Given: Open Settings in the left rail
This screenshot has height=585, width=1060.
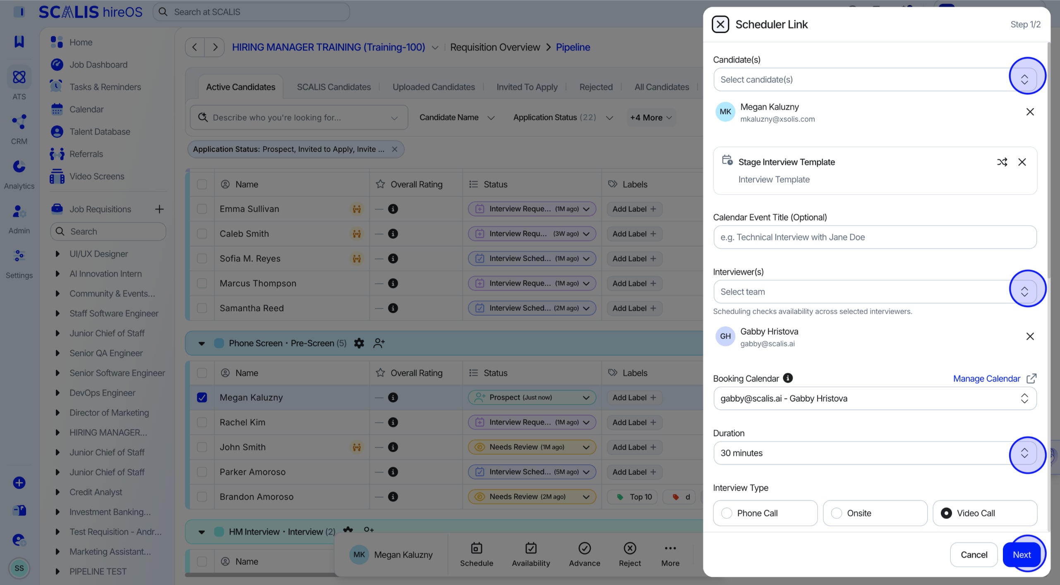Looking at the screenshot, I should (19, 263).
